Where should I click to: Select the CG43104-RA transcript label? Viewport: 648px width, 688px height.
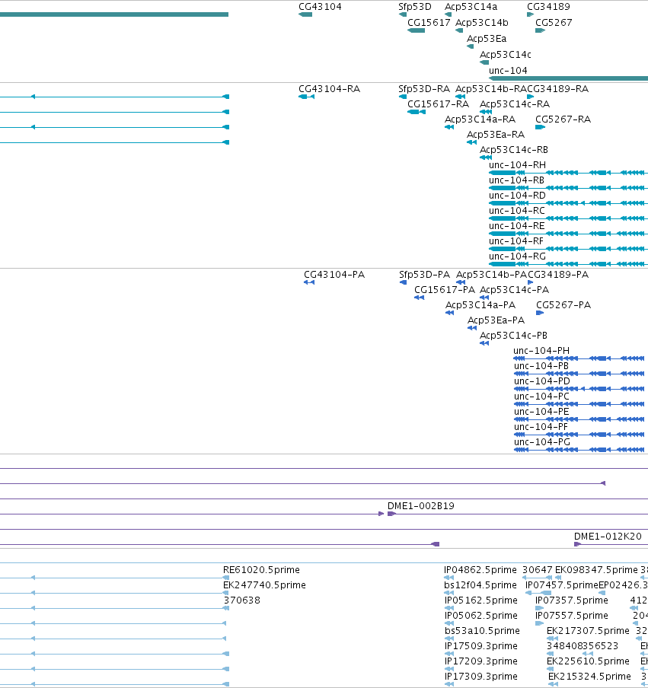(329, 88)
